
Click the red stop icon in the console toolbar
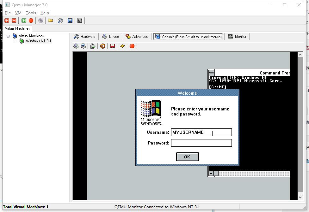pyautogui.click(x=132, y=46)
